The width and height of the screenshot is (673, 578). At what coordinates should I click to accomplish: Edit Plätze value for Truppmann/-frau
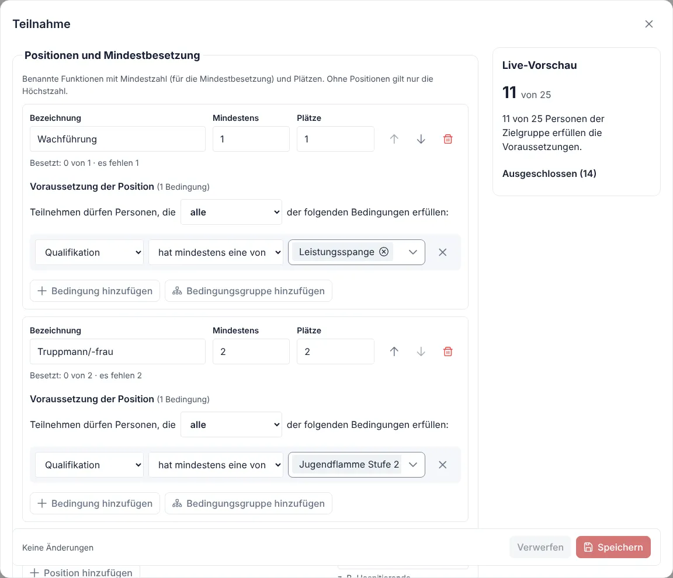pos(335,351)
